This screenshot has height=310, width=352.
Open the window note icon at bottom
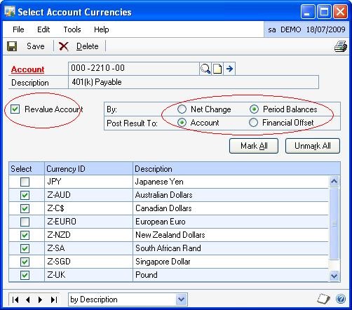pyautogui.click(x=324, y=299)
